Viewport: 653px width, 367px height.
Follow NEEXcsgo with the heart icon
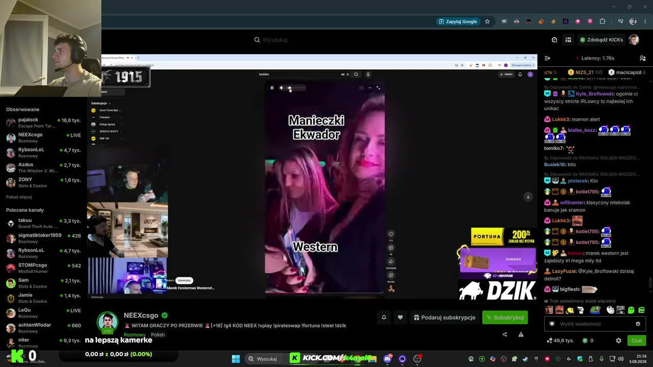coord(400,318)
